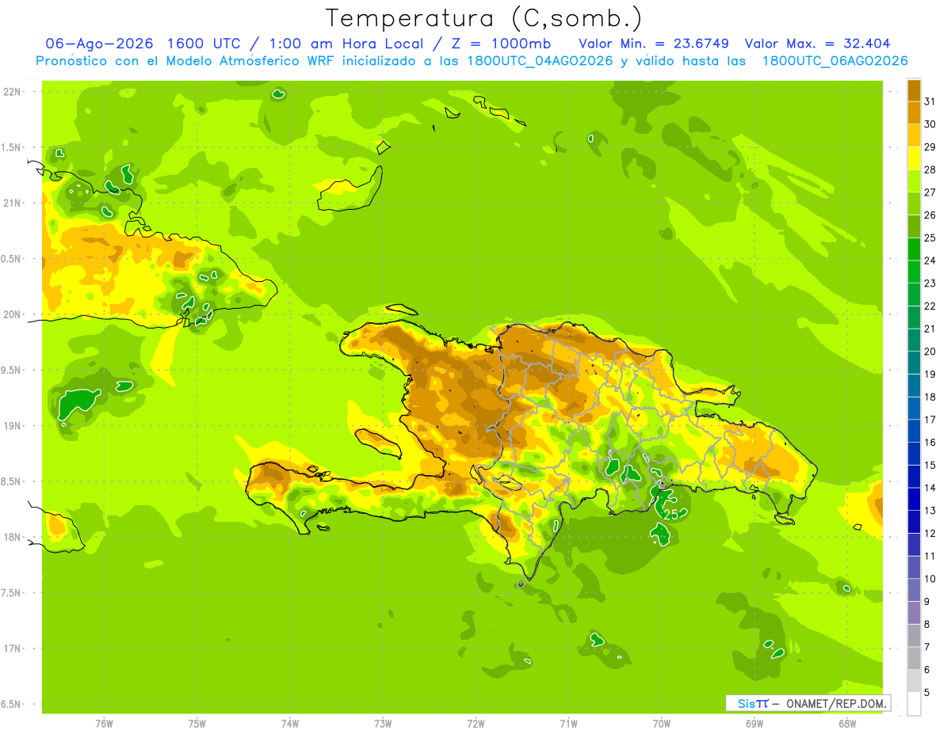
Task: Pick the green colorbar swatch between 24 and 25
Action: (x=914, y=249)
